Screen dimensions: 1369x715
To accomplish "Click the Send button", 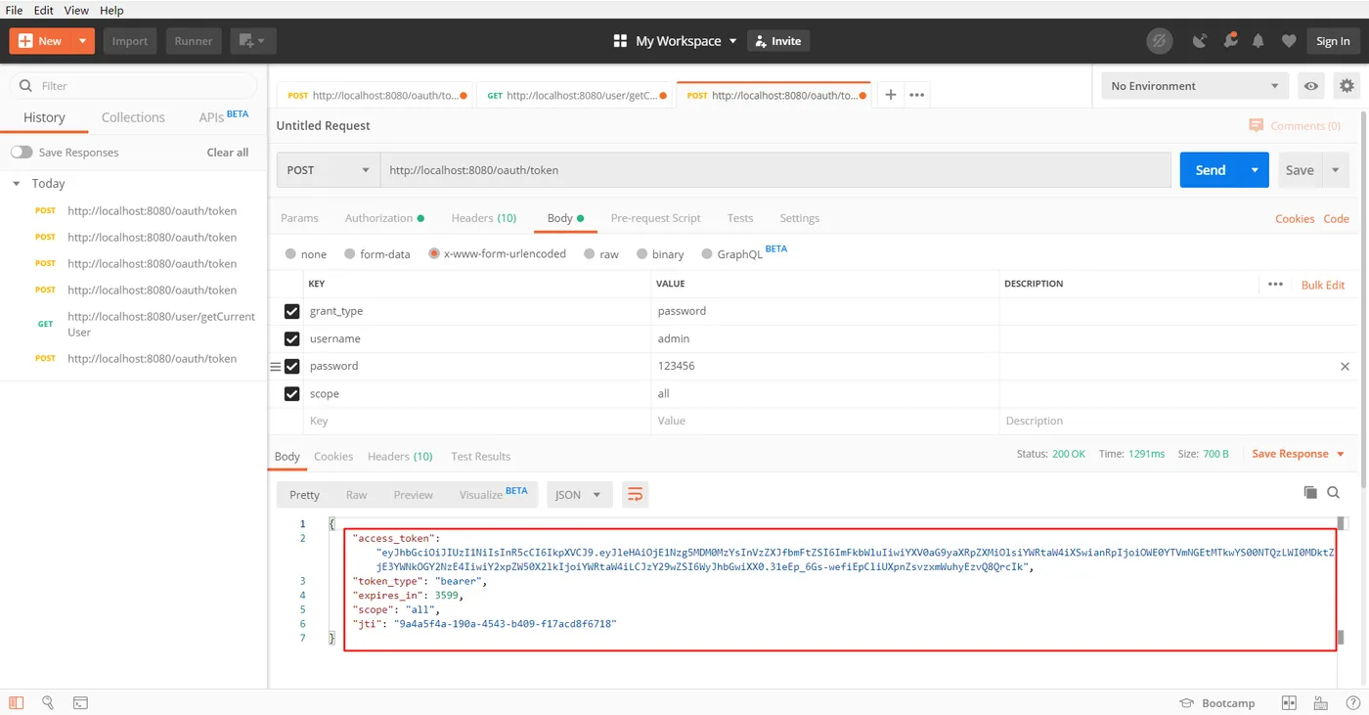I will click(x=1211, y=170).
